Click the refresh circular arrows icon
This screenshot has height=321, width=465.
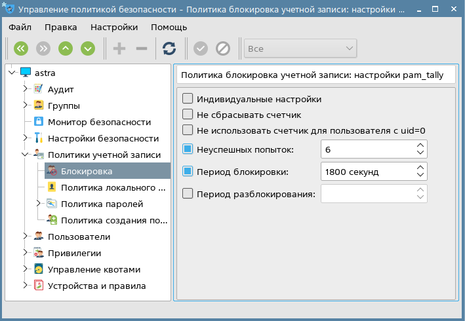pyautogui.click(x=169, y=48)
